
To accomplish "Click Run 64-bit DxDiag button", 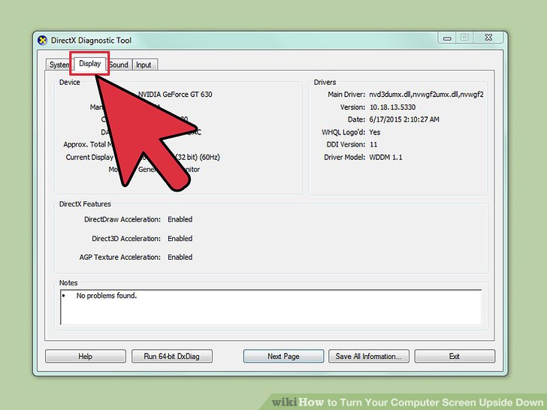I will pos(171,356).
